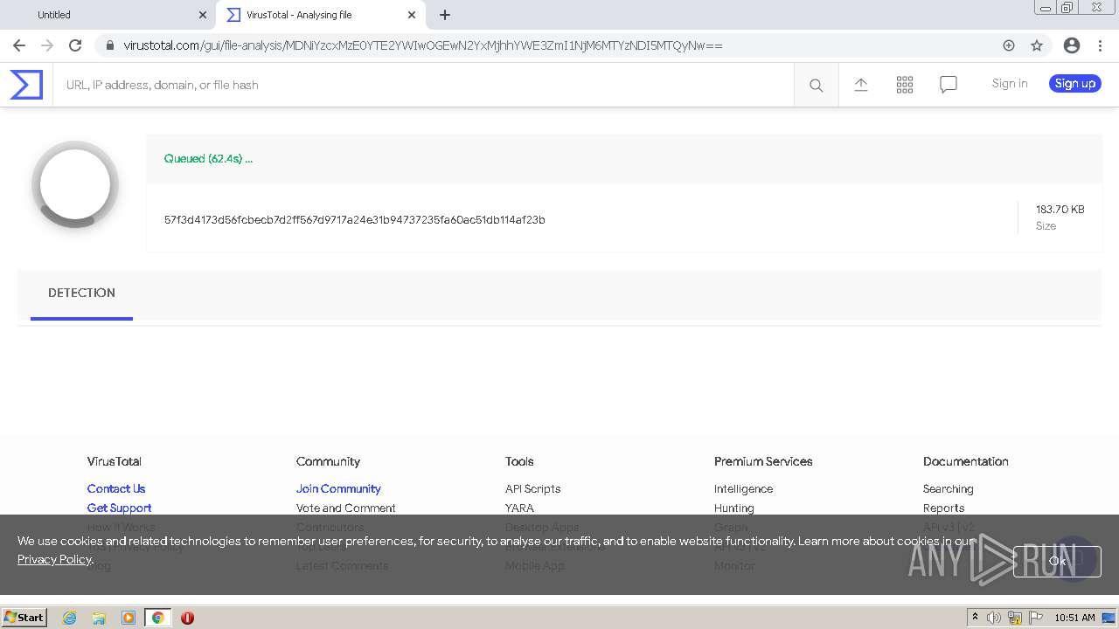Reload the page
Screen dimensions: 1119x629
click(x=75, y=45)
